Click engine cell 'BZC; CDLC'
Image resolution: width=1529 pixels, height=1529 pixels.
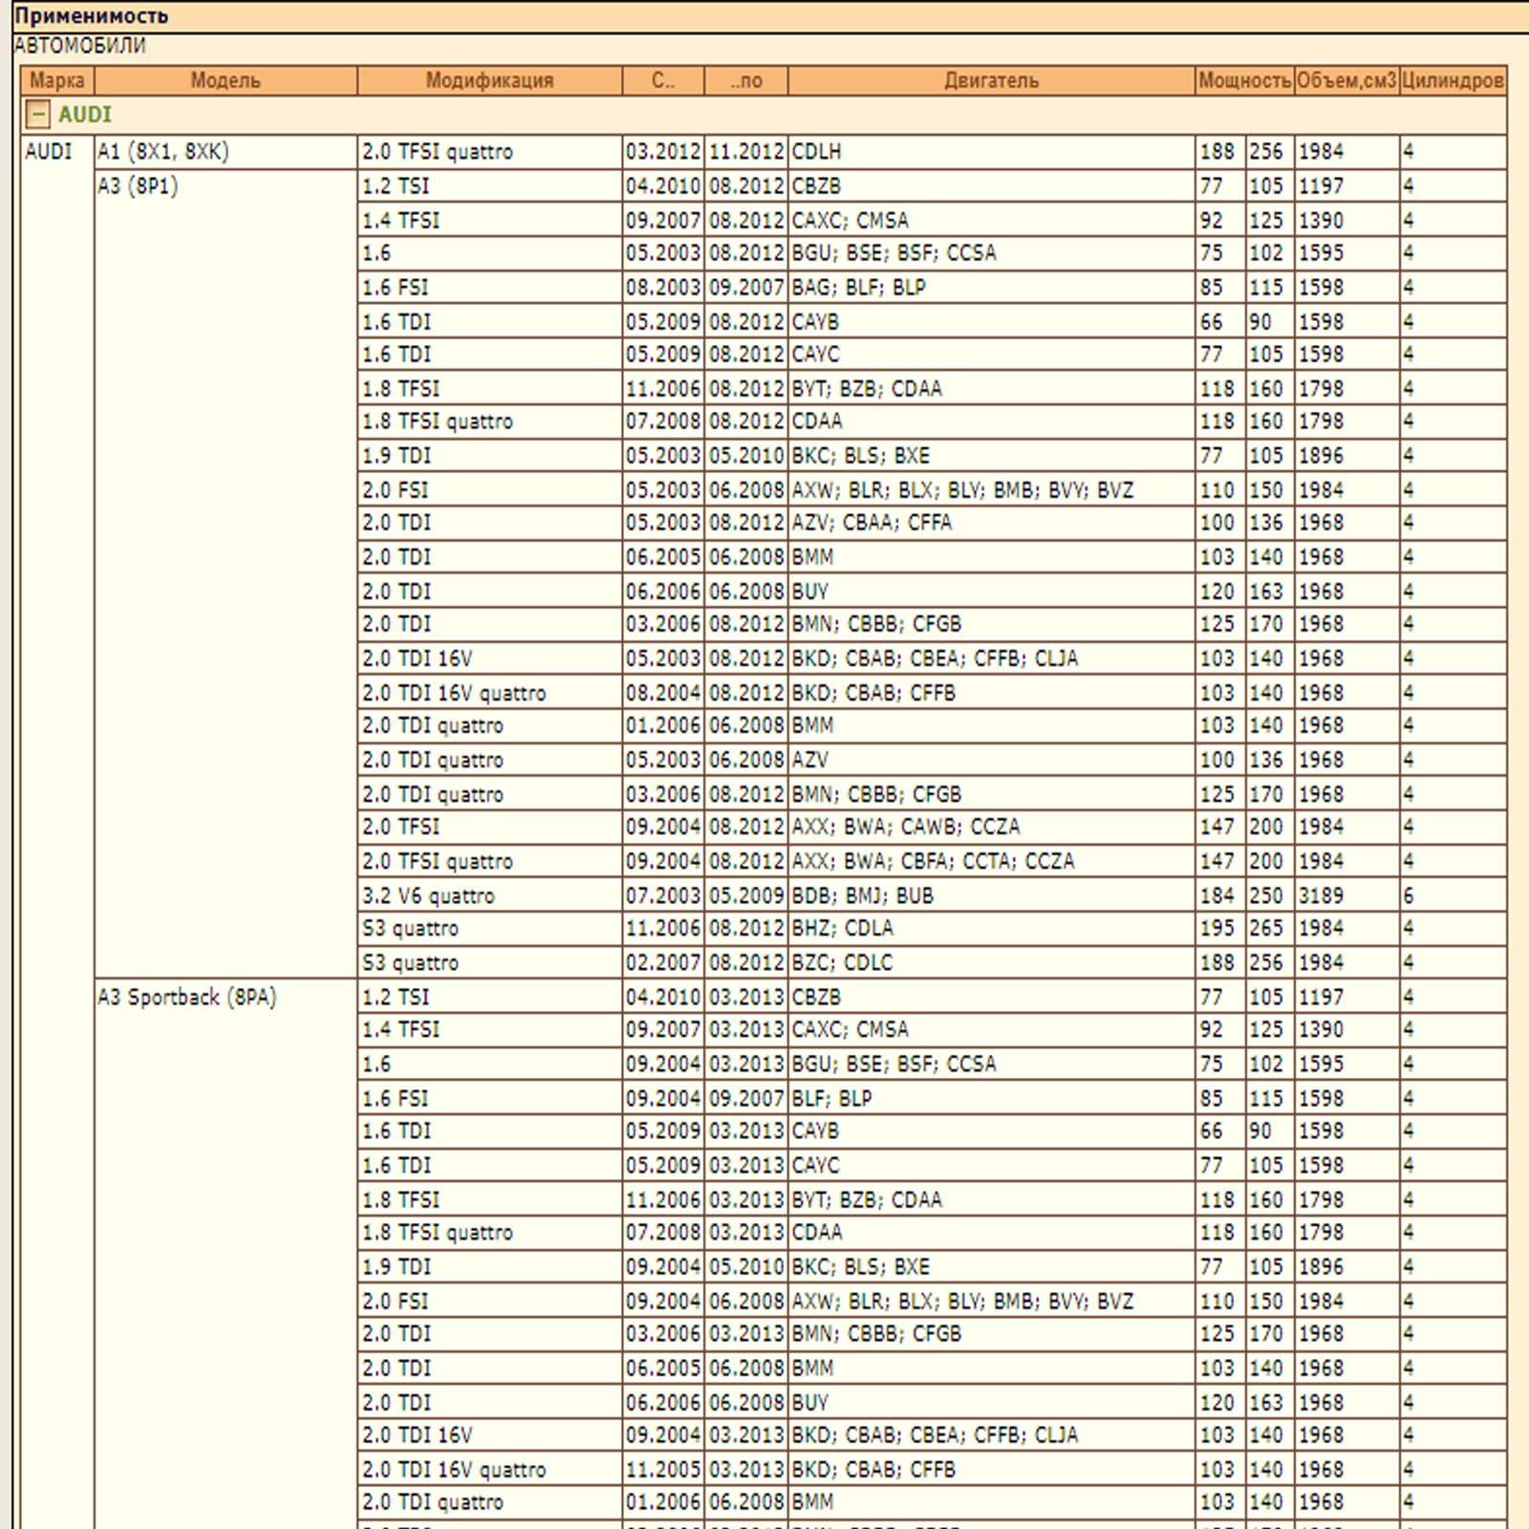pyautogui.click(x=991, y=962)
